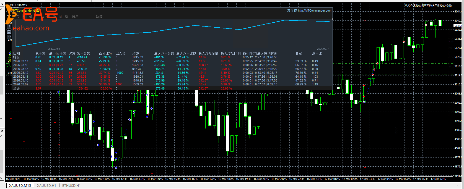Switch to the XAUUSD,H1 chart tab
The width and height of the screenshot is (464, 189).
pyautogui.click(x=46, y=186)
